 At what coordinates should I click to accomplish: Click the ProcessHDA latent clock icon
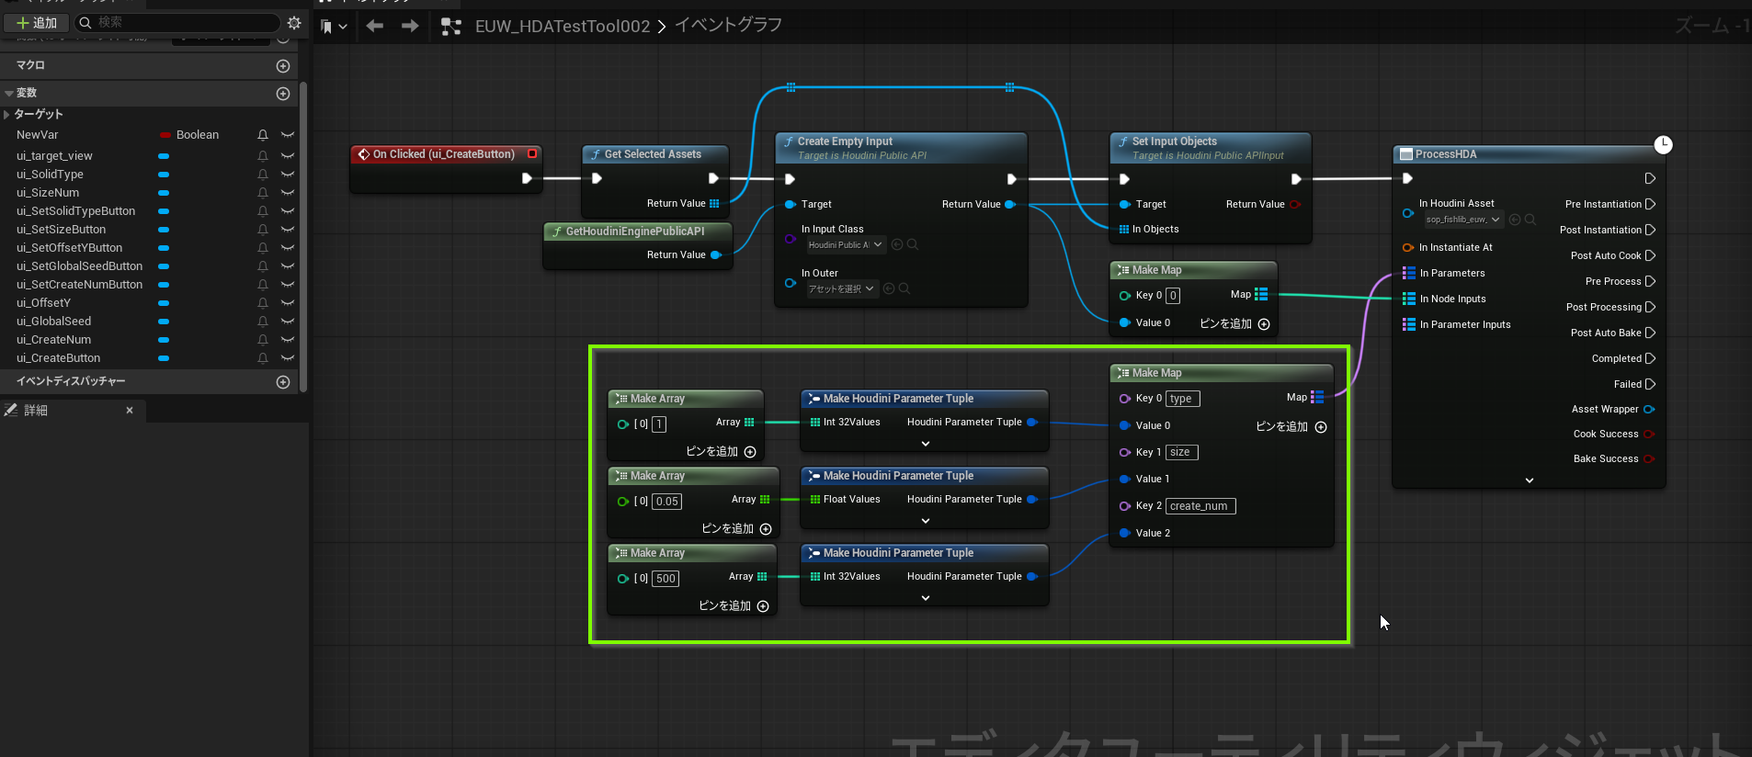[1663, 144]
